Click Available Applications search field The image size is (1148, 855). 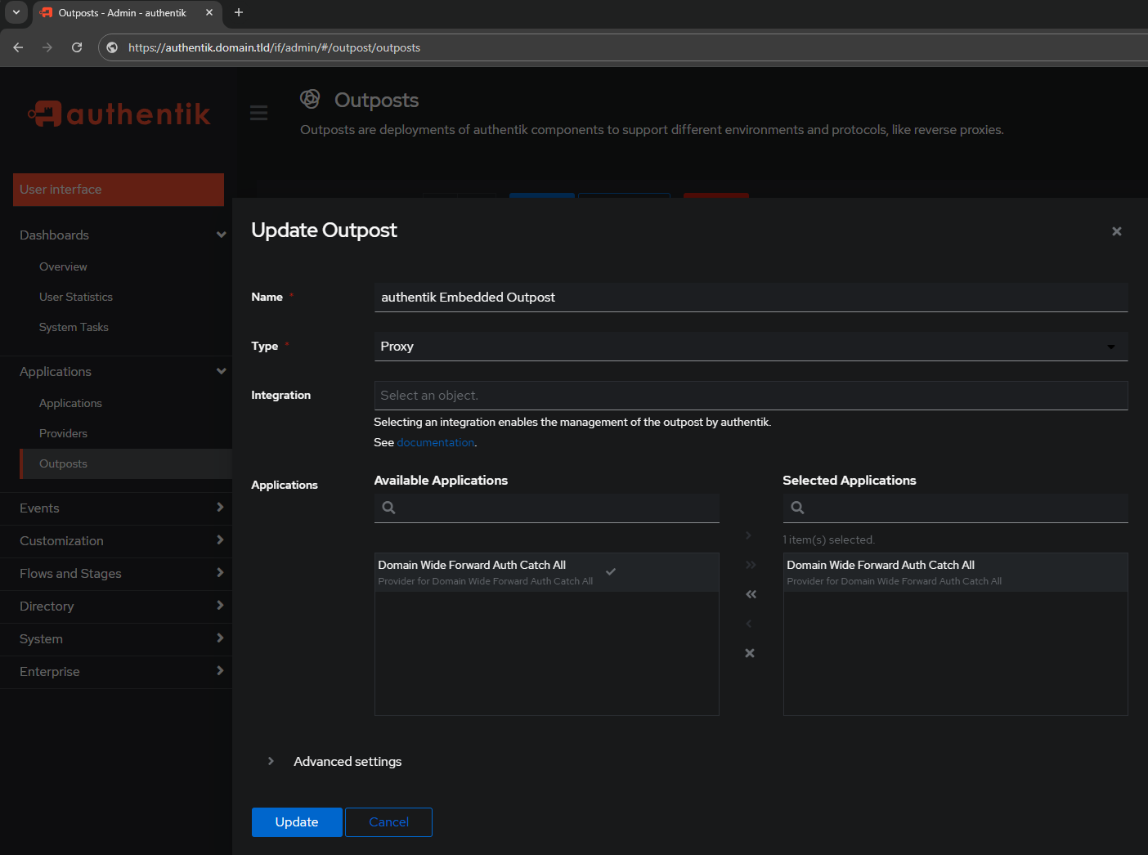pyautogui.click(x=546, y=508)
